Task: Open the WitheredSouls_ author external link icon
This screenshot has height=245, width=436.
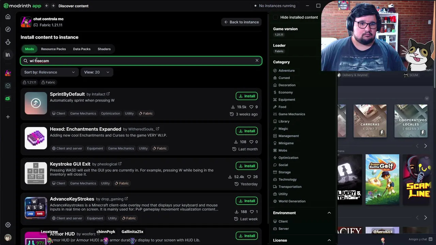Action: click(157, 129)
